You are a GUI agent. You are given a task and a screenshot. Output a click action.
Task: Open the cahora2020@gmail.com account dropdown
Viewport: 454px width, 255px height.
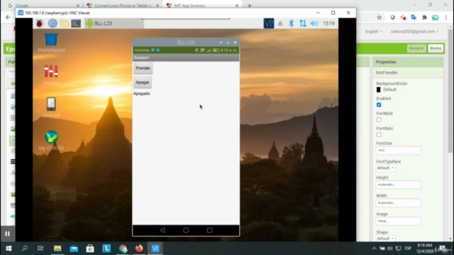click(x=414, y=31)
